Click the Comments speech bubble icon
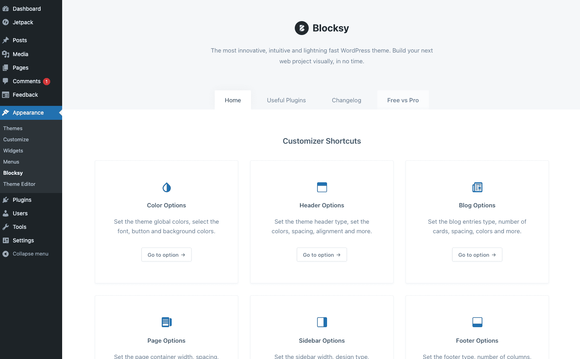 point(6,81)
